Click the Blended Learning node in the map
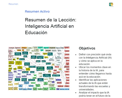This screenshot has height=98, width=122. (24, 80)
